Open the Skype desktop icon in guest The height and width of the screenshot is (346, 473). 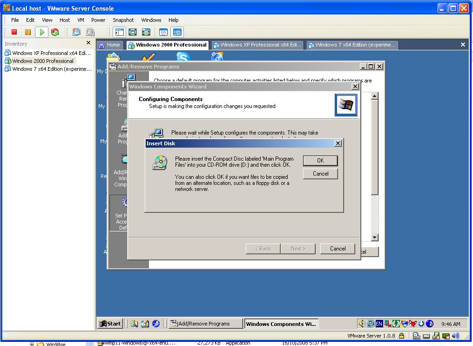tap(183, 58)
